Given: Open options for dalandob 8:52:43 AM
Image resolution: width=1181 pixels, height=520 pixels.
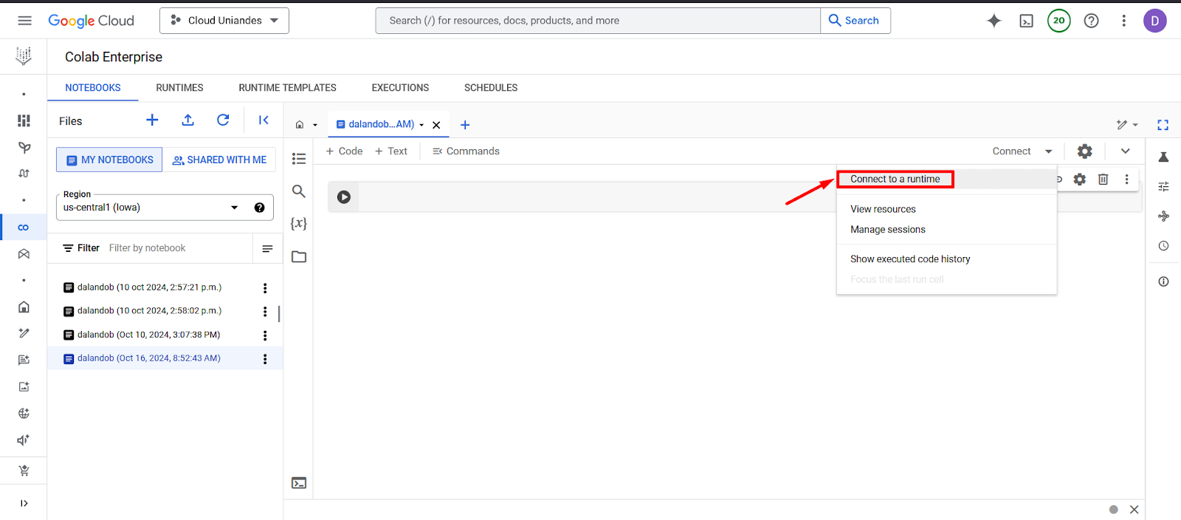Looking at the screenshot, I should [265, 359].
